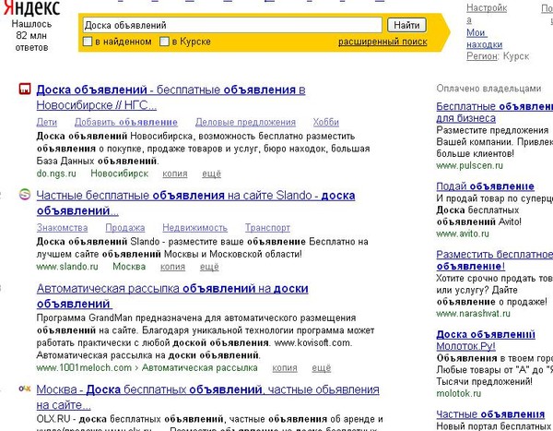Click the OLX favicon icon
The width and height of the screenshot is (553, 431).
click(25, 389)
